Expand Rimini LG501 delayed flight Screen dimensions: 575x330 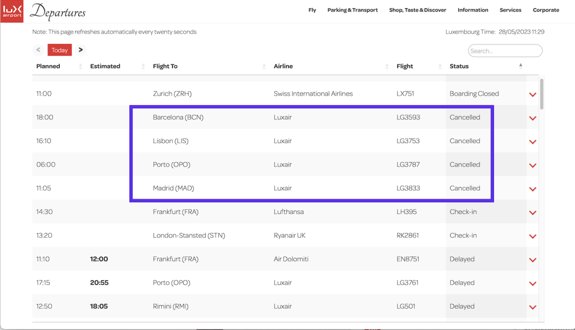pyautogui.click(x=532, y=307)
